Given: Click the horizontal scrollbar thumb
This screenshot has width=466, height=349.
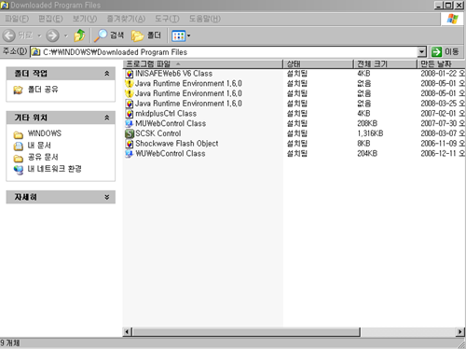Looking at the screenshot, I should [x=247, y=332].
